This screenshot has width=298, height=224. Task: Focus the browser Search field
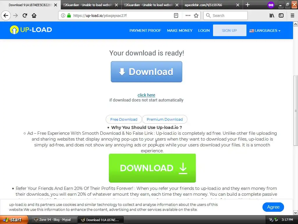226,15
